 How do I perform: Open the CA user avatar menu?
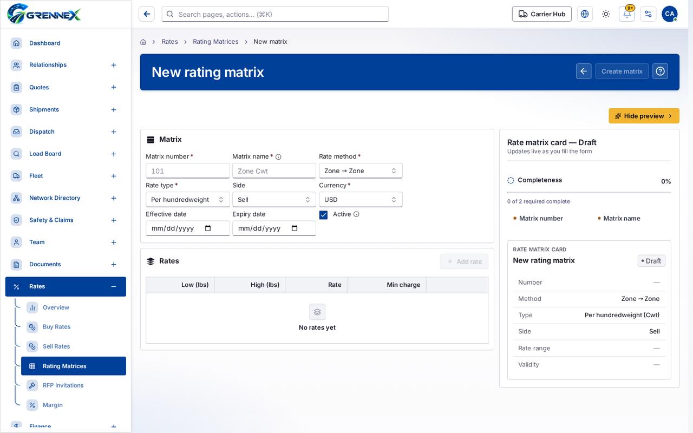pos(670,14)
